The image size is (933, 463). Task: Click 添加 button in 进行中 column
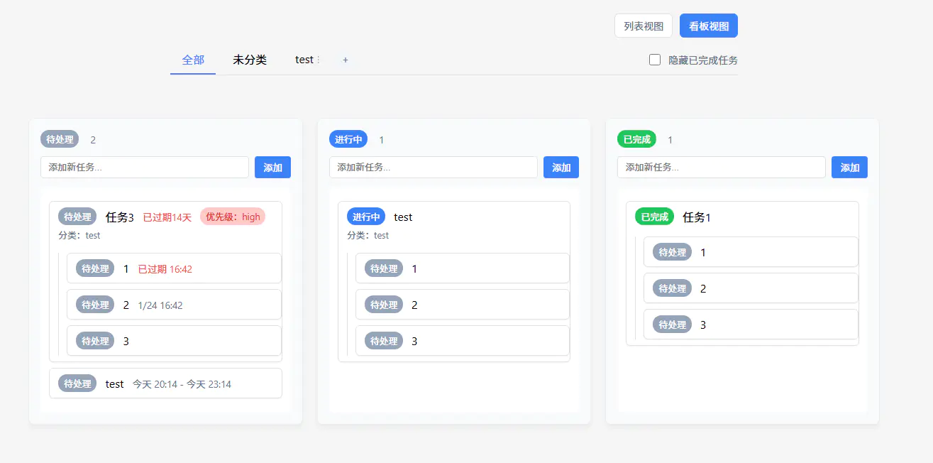[561, 168]
